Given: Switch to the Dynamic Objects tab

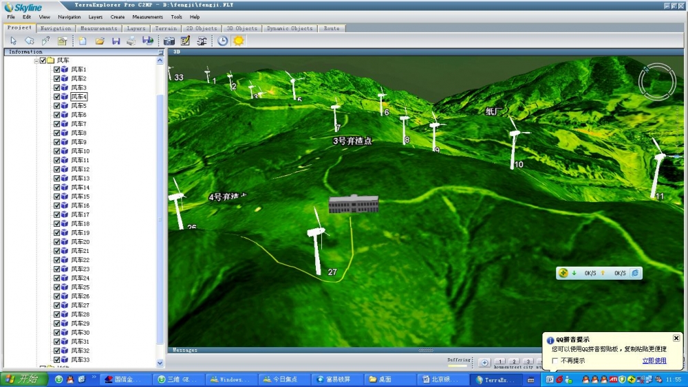Looking at the screenshot, I should [290, 28].
